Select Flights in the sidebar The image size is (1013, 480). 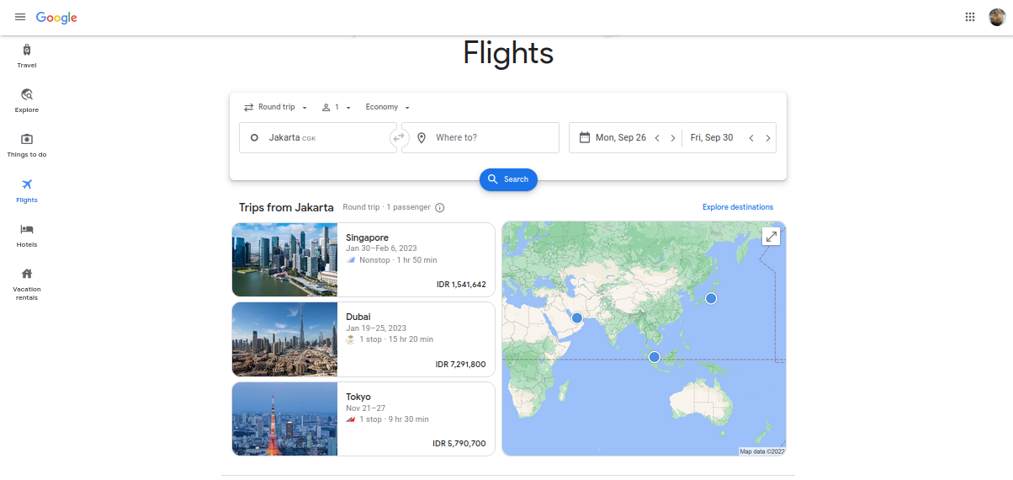coord(27,190)
